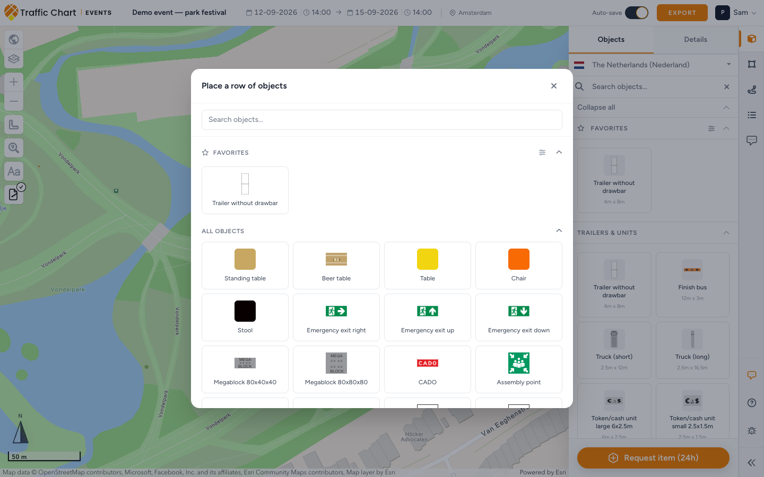764x477 pixels.
Task: Select the Standing table object
Action: coord(245,266)
